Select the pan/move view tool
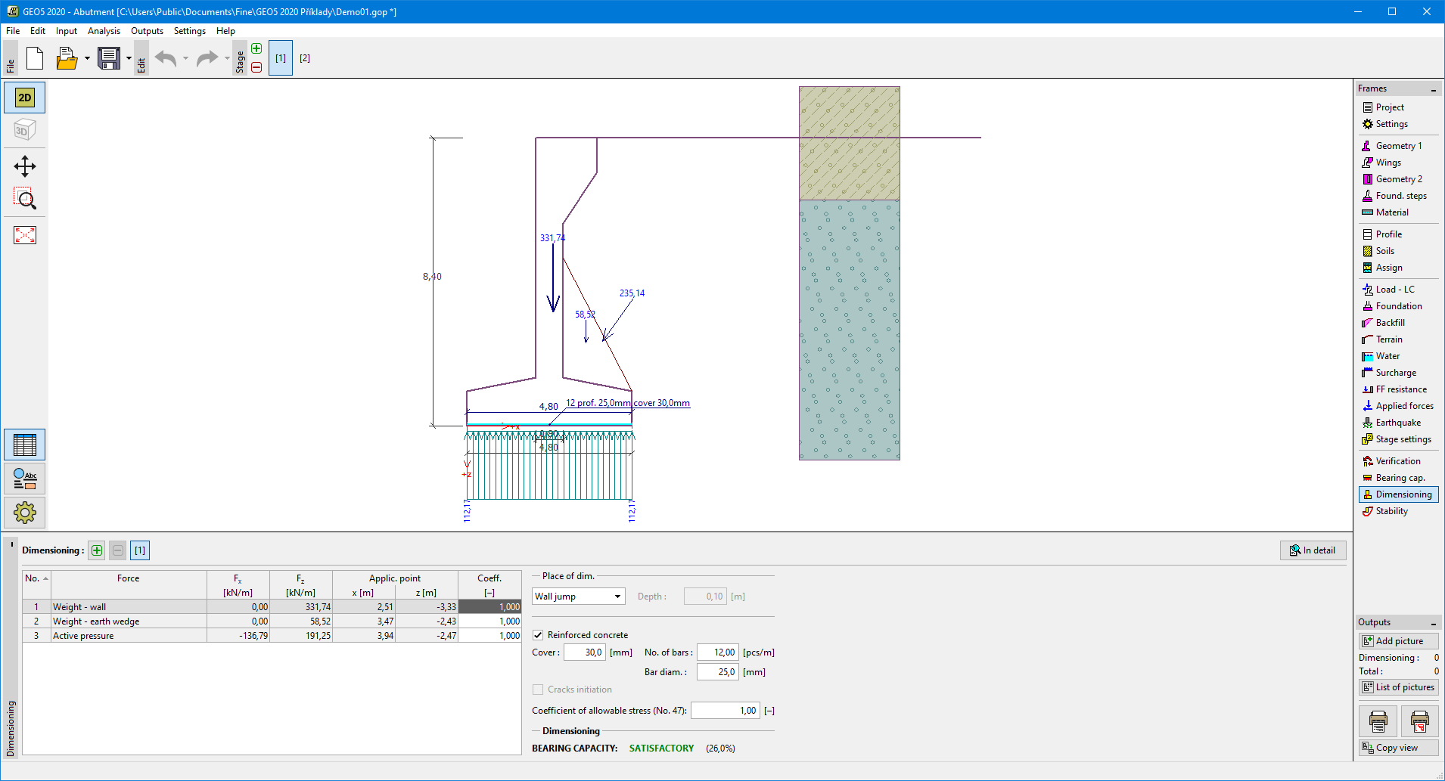 [x=25, y=166]
